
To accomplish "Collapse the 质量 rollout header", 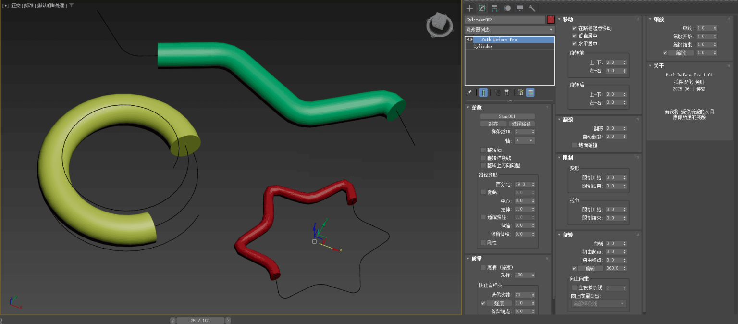I will 476,259.
